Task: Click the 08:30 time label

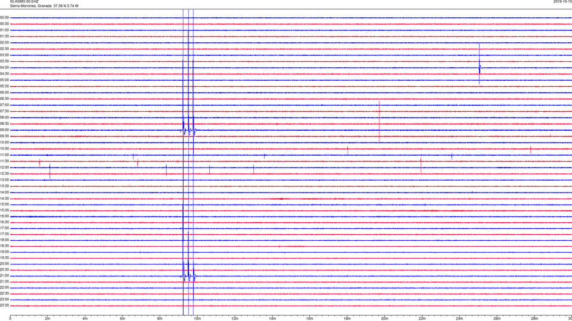Action: (x=4, y=124)
